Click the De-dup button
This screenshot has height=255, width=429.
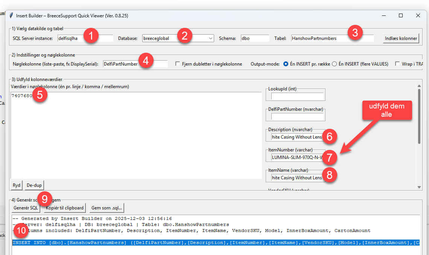click(34, 185)
